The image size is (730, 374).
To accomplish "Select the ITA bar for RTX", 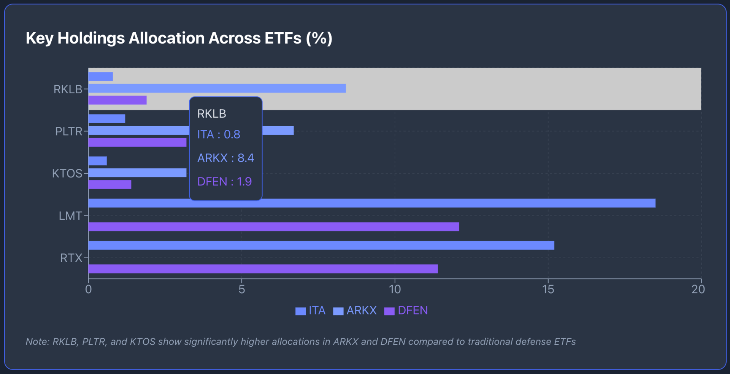I will pos(321,245).
